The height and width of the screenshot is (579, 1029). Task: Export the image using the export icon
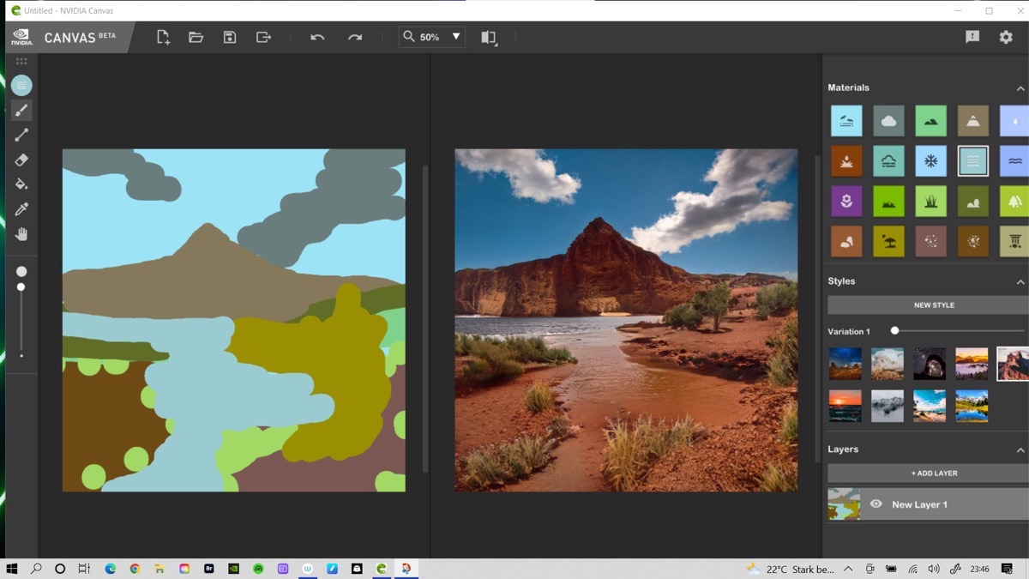coord(263,38)
